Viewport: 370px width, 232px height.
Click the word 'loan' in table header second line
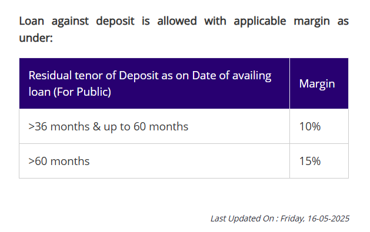(x=39, y=92)
